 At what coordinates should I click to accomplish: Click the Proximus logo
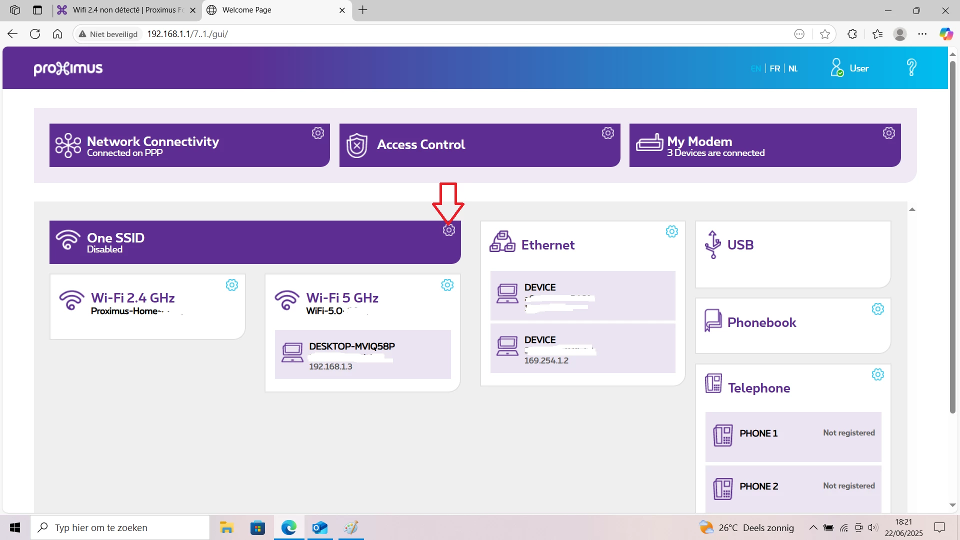(x=68, y=68)
